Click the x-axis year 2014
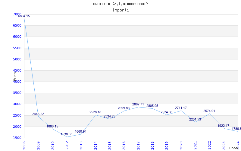The height and width of the screenshot is (151, 241). coord(95,146)
